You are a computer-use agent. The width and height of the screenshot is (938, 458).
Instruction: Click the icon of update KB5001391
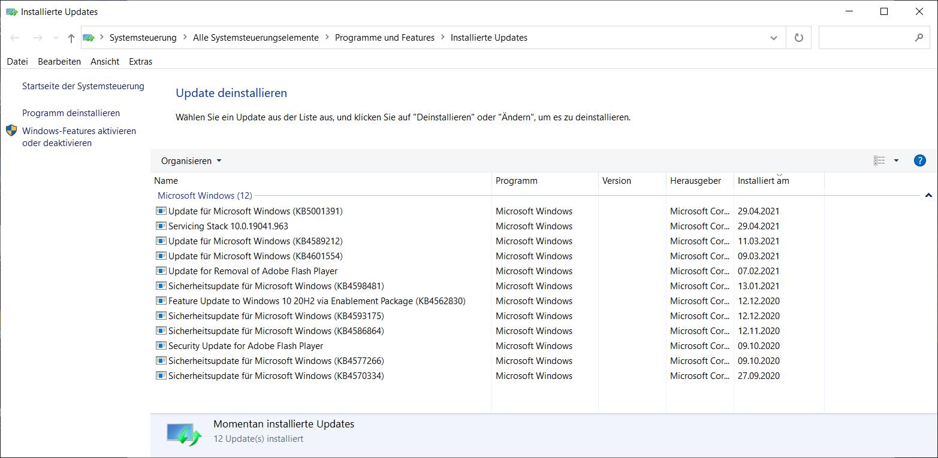161,211
